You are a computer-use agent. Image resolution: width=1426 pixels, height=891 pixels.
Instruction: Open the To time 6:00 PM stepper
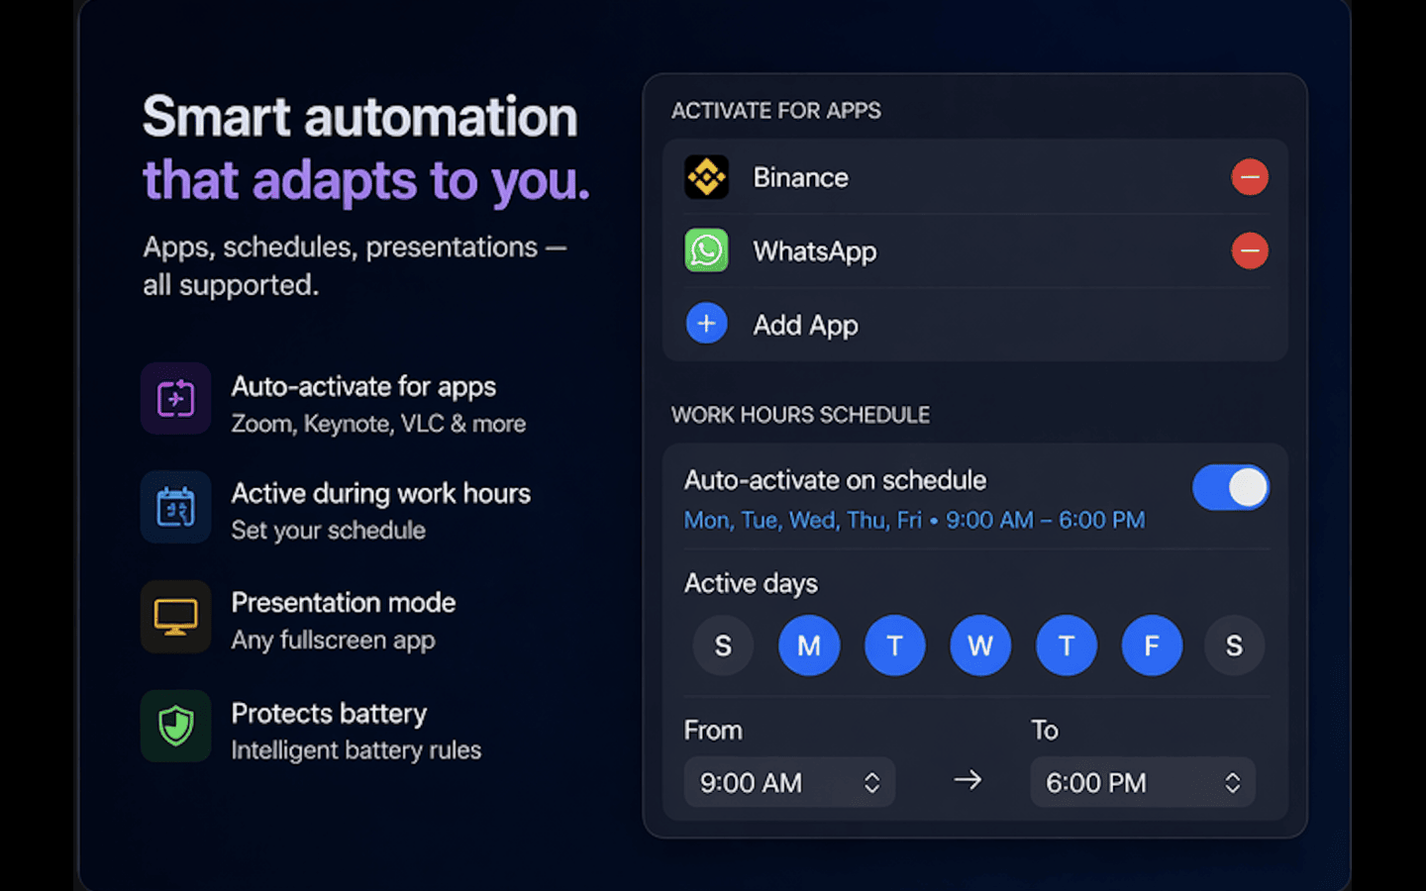click(1143, 782)
